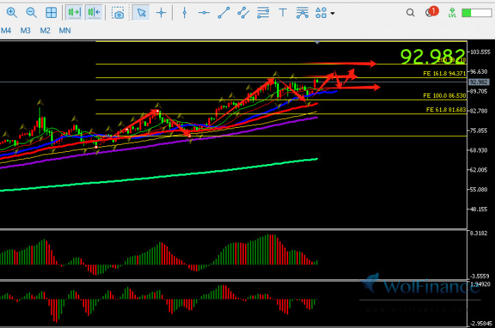Click the chart shift triangle marker
The image size is (495, 328).
pos(317,42)
